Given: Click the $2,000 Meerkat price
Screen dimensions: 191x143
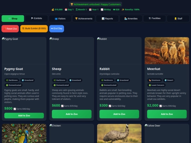Looking at the screenshot, I should tap(153, 106).
